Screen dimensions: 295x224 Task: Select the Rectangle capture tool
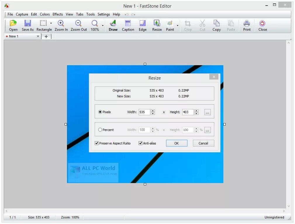pyautogui.click(x=43, y=23)
